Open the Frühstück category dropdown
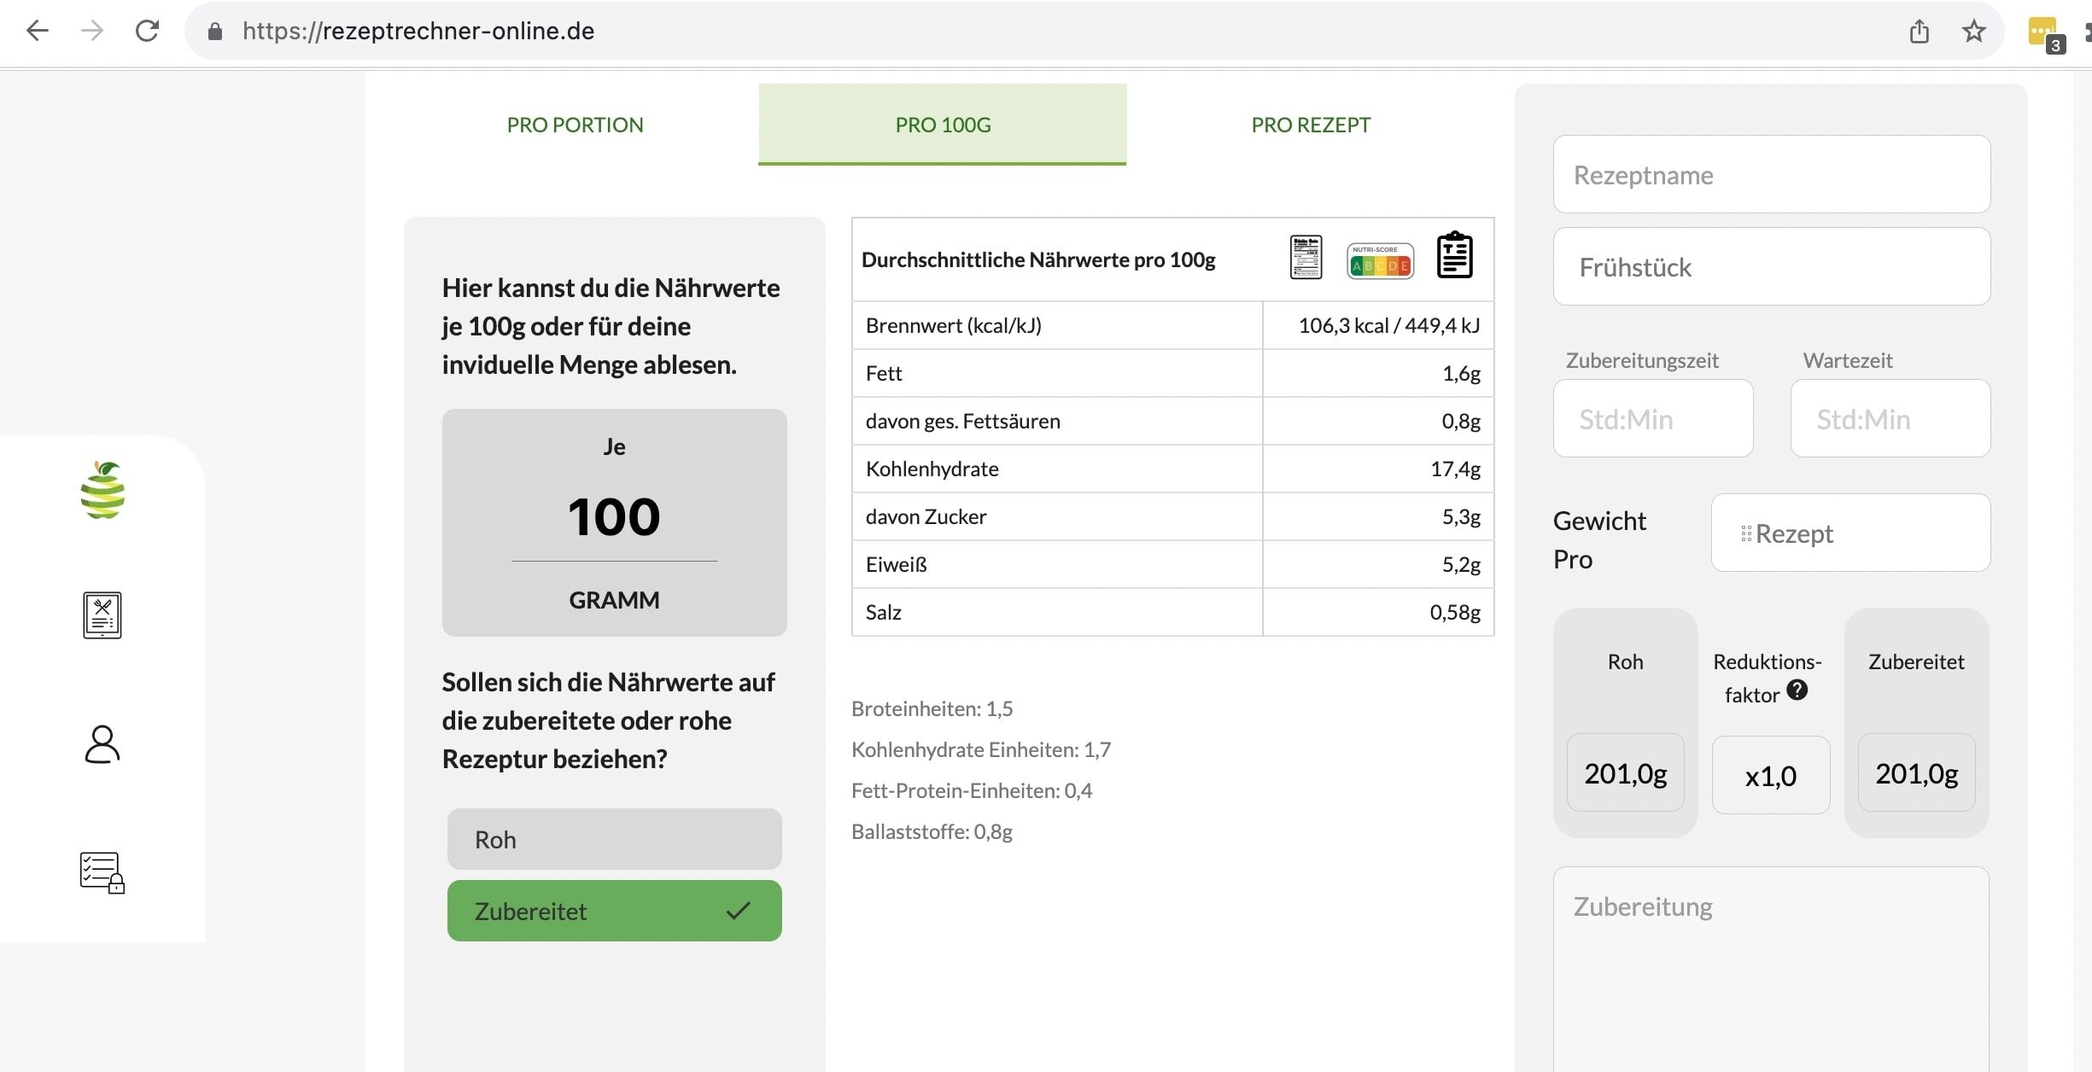2092x1072 pixels. click(x=1771, y=267)
